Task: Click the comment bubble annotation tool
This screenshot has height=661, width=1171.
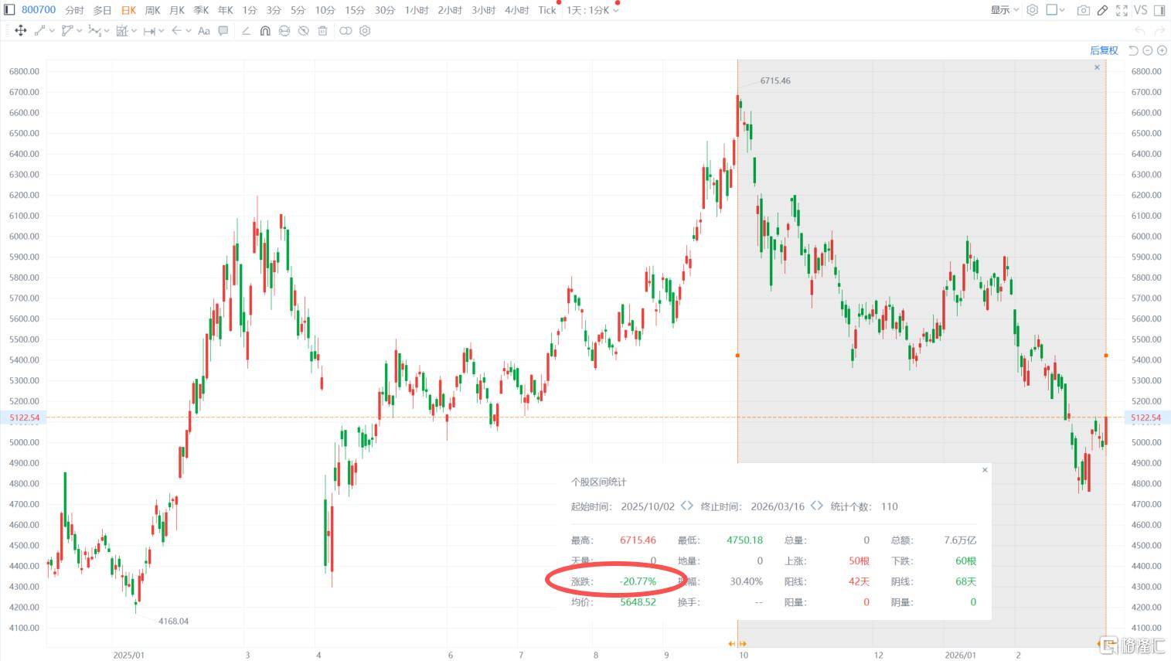Action: tap(223, 31)
